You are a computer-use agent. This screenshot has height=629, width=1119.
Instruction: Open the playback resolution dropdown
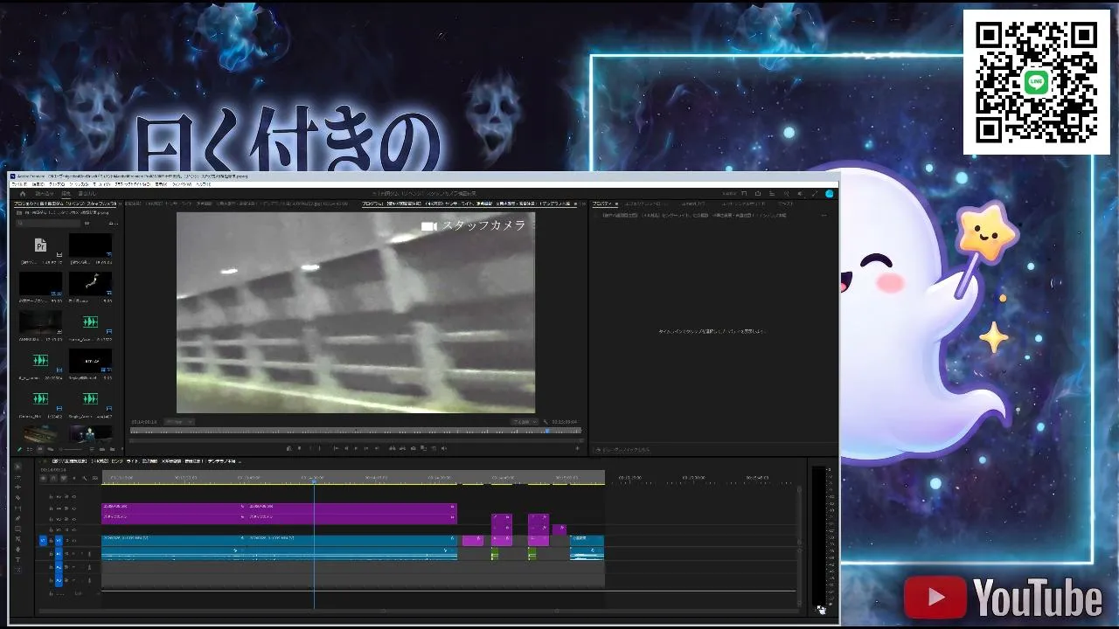point(524,422)
